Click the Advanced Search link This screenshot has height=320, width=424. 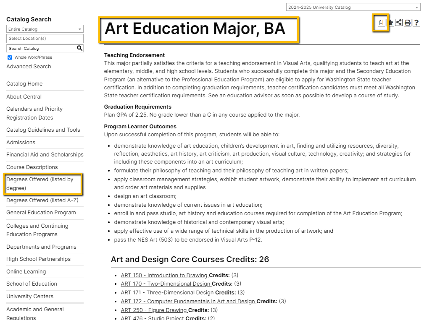tap(29, 67)
